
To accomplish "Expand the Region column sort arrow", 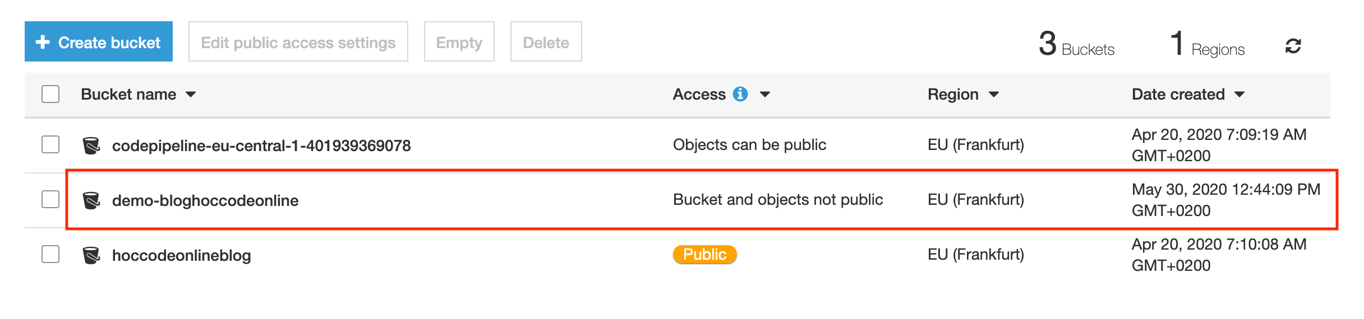I will point(994,95).
